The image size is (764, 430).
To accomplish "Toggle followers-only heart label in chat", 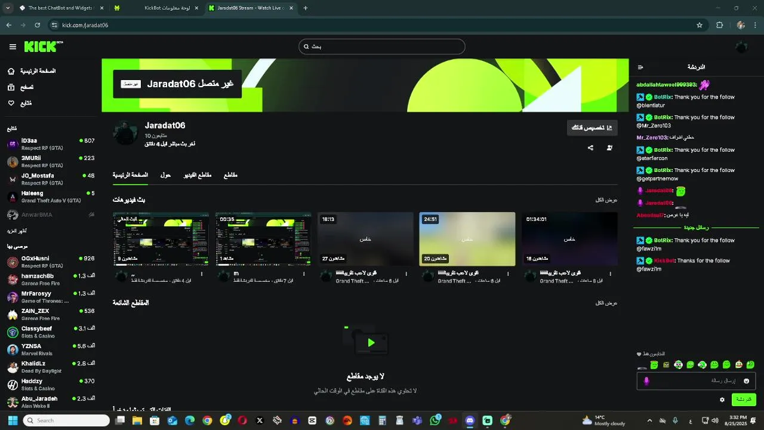I will (x=651, y=354).
